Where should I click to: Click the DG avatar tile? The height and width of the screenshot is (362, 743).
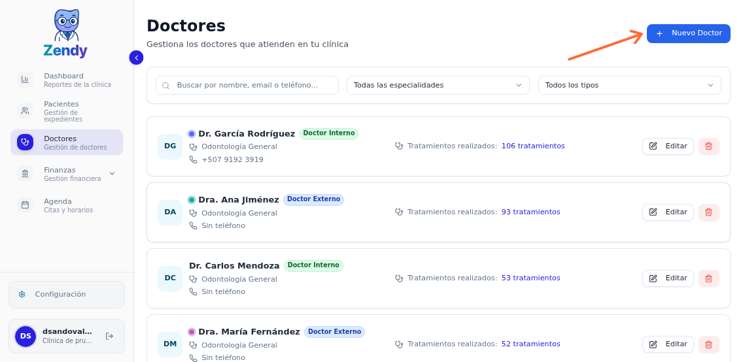[x=170, y=146]
